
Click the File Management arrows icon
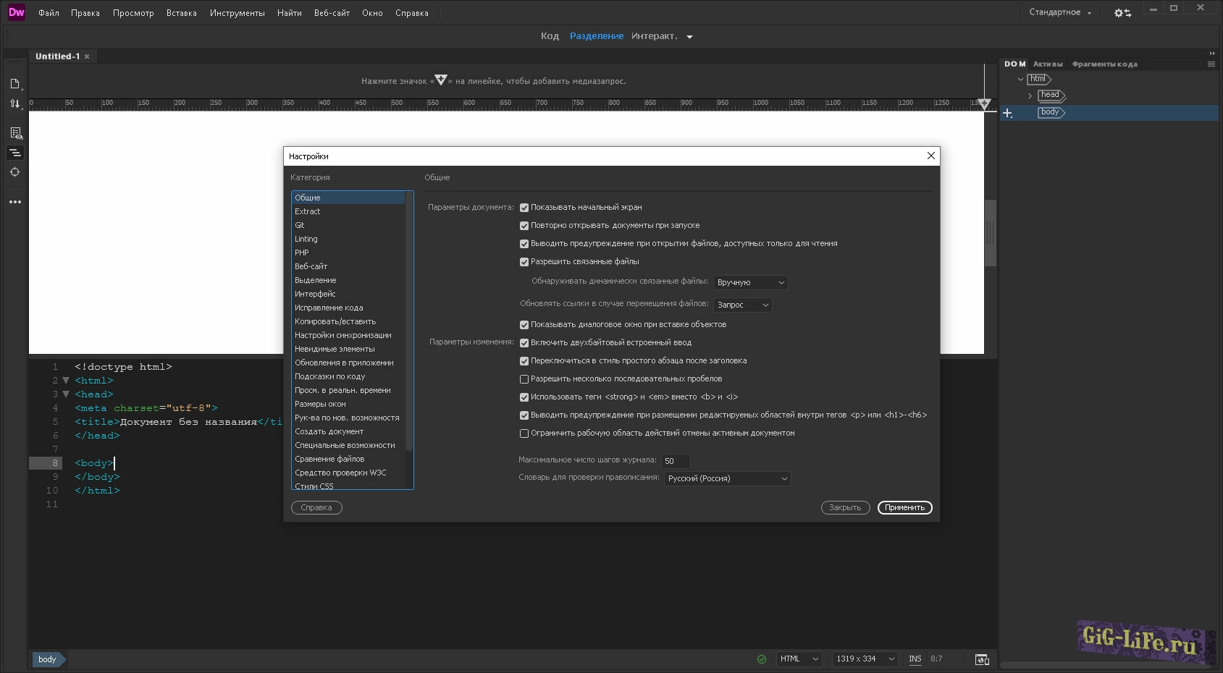coord(14,103)
